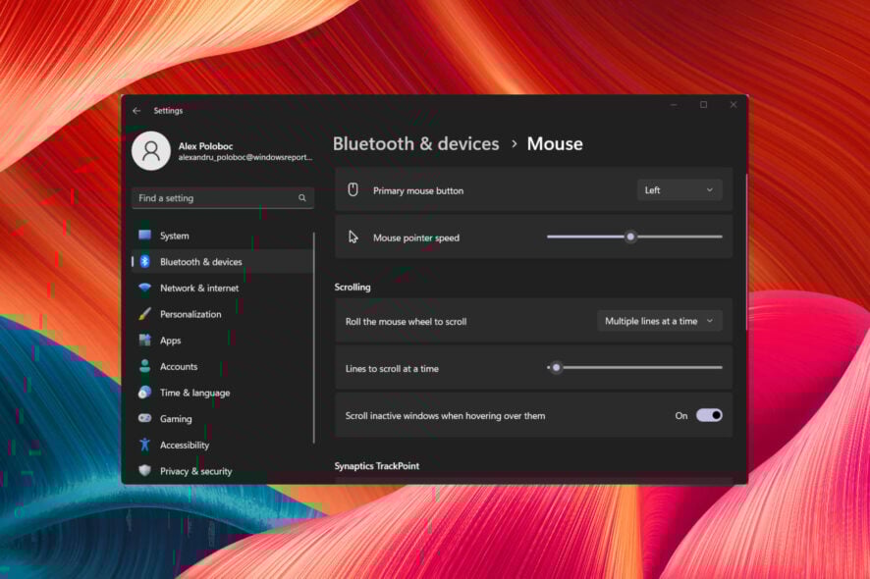Open Apps settings category

pos(222,340)
